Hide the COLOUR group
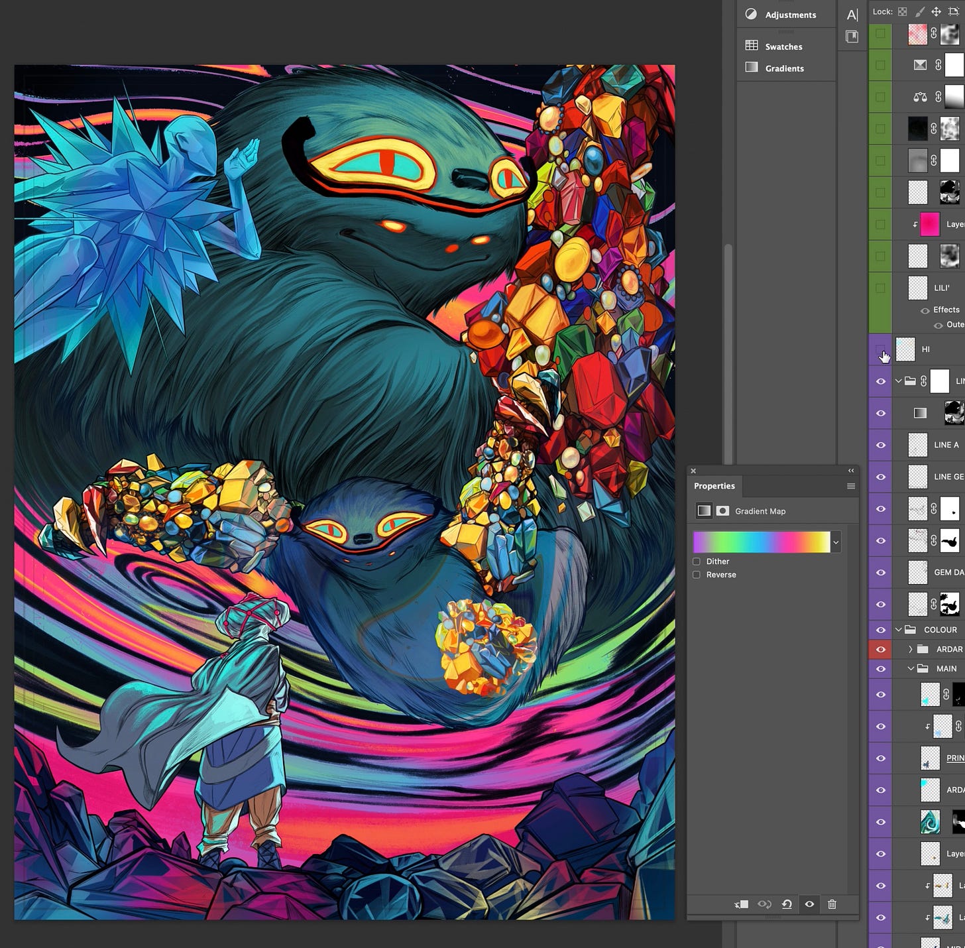Viewport: 965px width, 948px height. tap(881, 630)
